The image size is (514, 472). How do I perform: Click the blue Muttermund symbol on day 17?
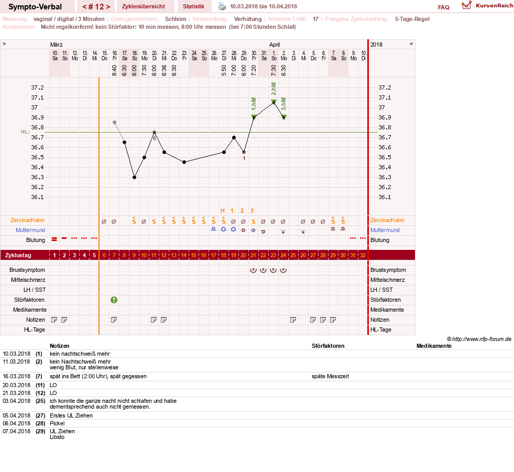[213, 229]
